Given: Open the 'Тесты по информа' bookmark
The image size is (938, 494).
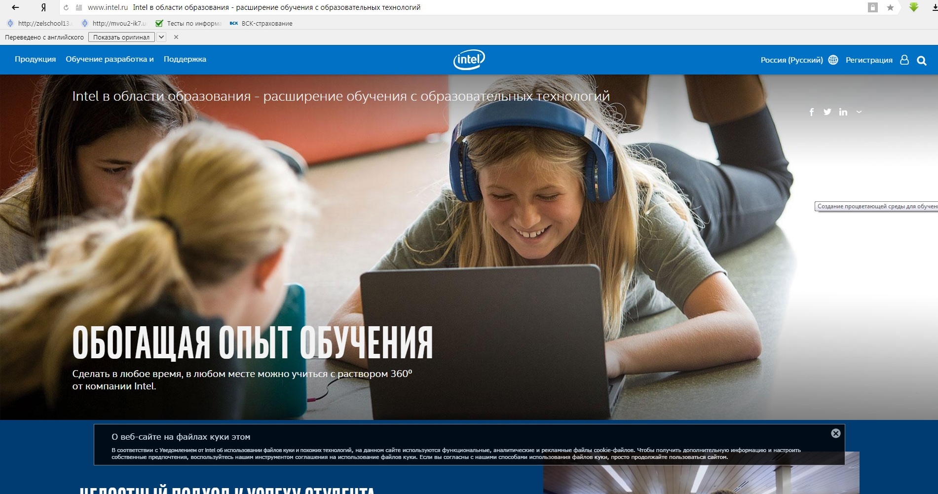Looking at the screenshot, I should [x=188, y=23].
